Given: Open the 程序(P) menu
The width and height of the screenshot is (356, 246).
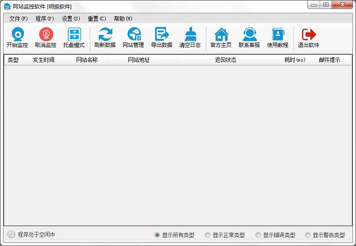Looking at the screenshot, I should (x=45, y=19).
